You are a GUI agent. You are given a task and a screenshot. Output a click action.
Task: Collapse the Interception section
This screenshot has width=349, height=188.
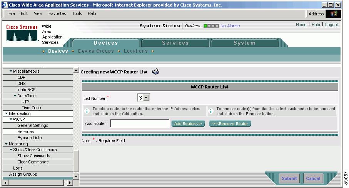pos(7,113)
